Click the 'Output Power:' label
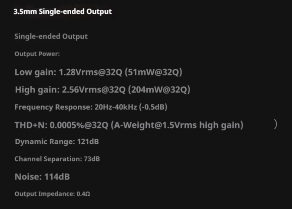The image size is (292, 209). 37,54
